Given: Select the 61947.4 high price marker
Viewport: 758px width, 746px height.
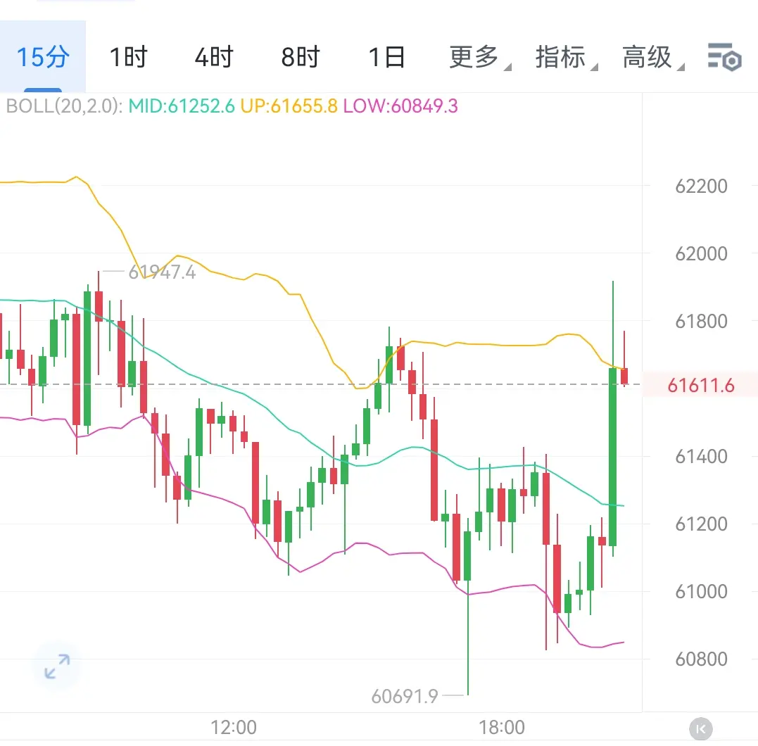Looking at the screenshot, I should [x=162, y=272].
